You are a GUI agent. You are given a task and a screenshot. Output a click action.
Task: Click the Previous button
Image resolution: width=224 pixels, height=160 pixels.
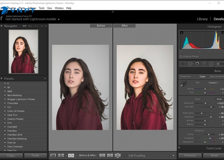pyautogui.click(x=190, y=156)
